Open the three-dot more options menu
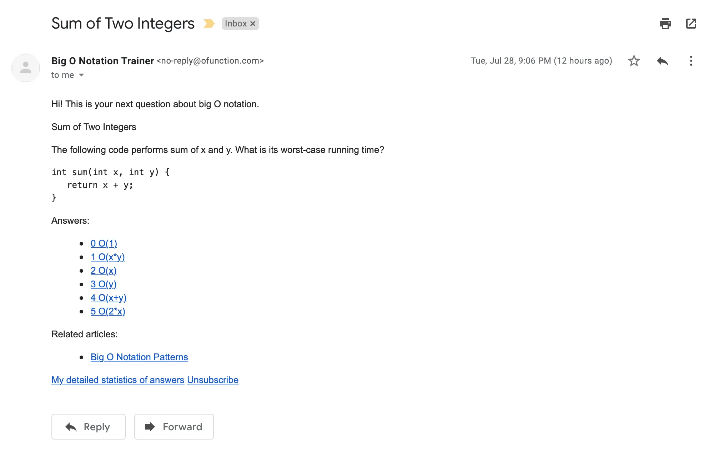This screenshot has height=476, width=709. click(691, 61)
